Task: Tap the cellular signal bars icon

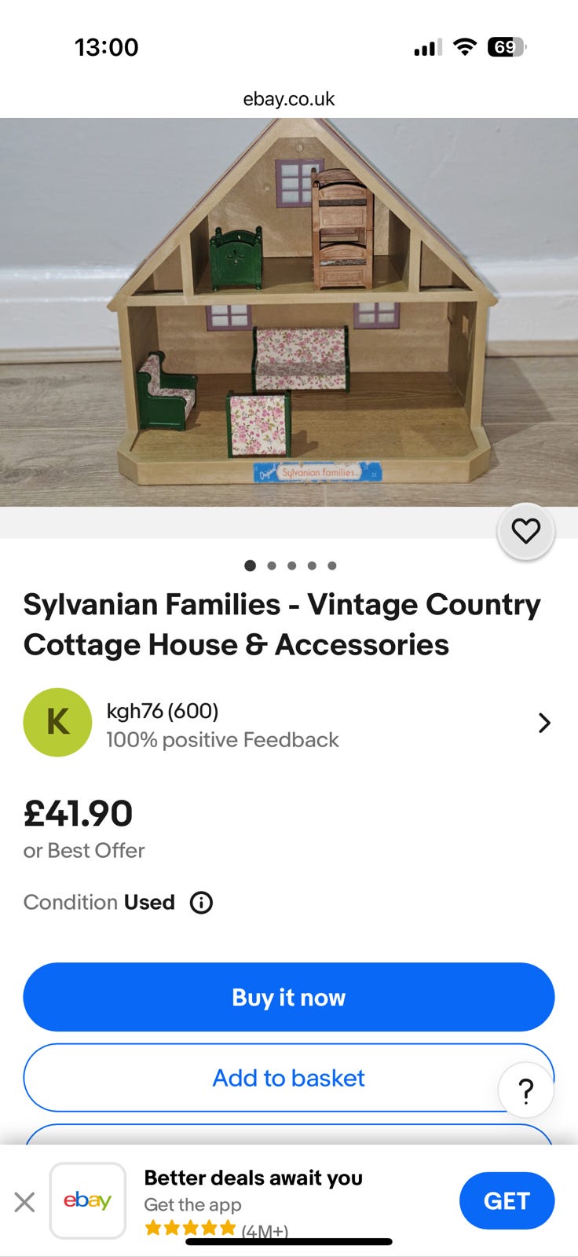Action: point(427,48)
